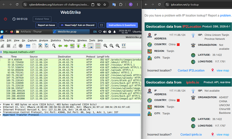Open the Statistics menu
The height and width of the screenshot is (139, 232).
tap(56, 40)
